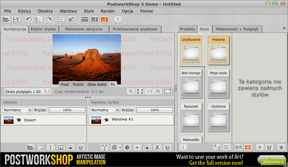Click the question mark help icon

point(118,20)
